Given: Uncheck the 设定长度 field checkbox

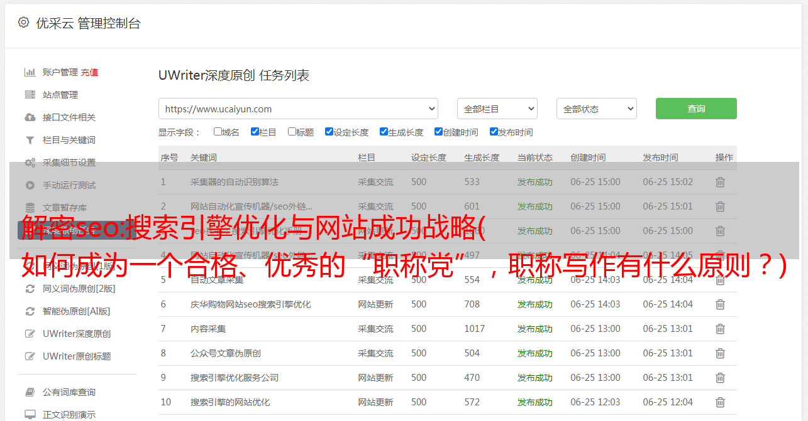Looking at the screenshot, I should [x=329, y=132].
